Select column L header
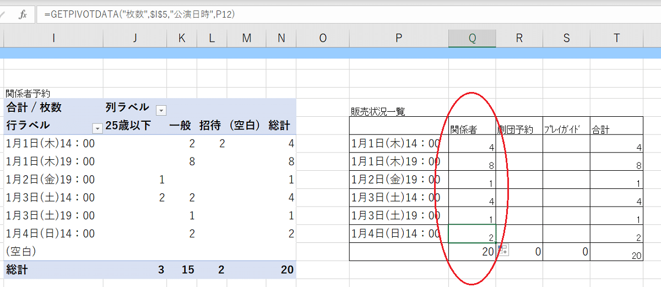This screenshot has height=287, width=661. tap(212, 37)
